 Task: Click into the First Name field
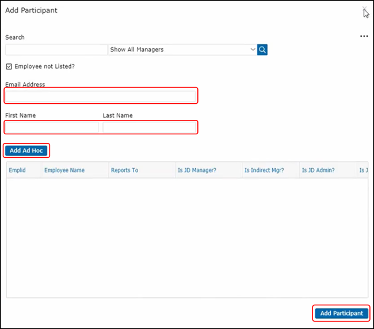point(52,127)
